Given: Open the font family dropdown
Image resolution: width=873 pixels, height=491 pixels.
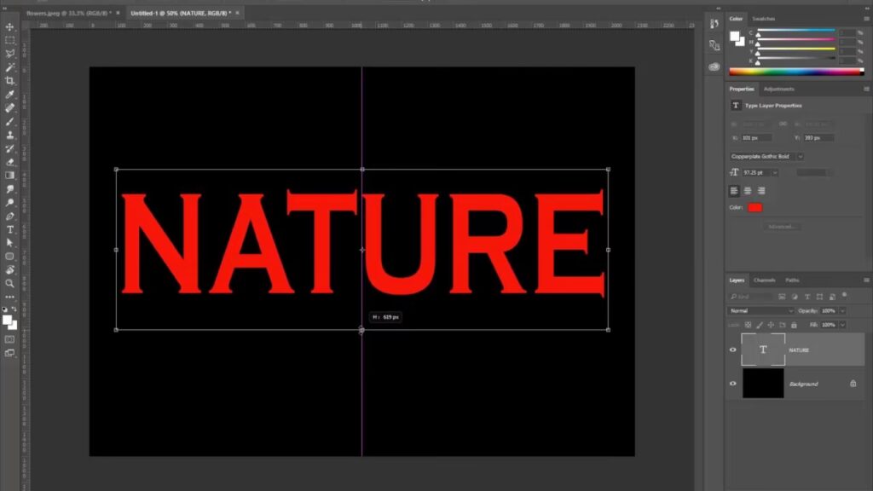Looking at the screenshot, I should [x=800, y=157].
